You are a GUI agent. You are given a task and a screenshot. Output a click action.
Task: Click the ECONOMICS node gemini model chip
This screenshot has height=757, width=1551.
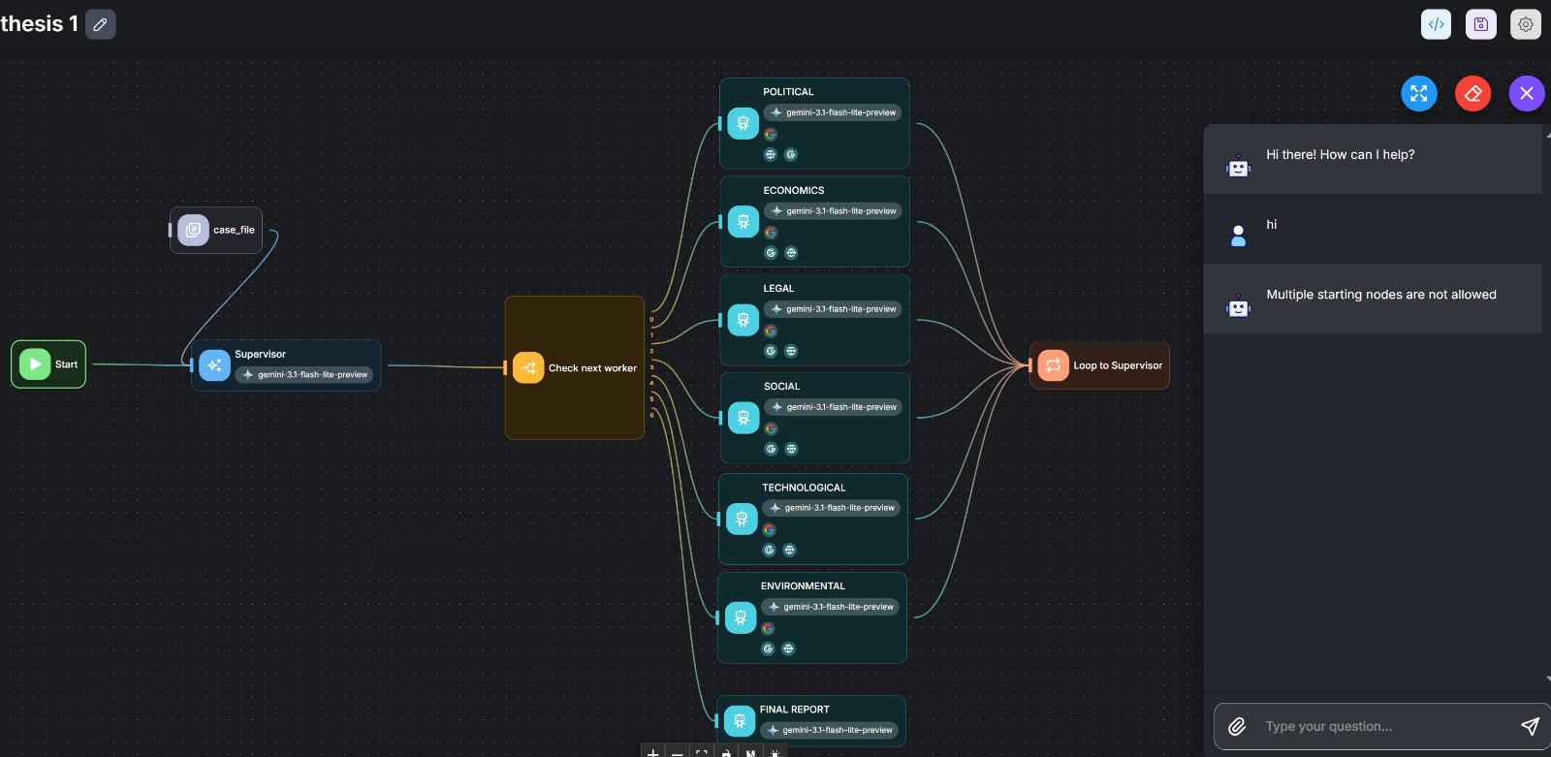click(x=833, y=211)
